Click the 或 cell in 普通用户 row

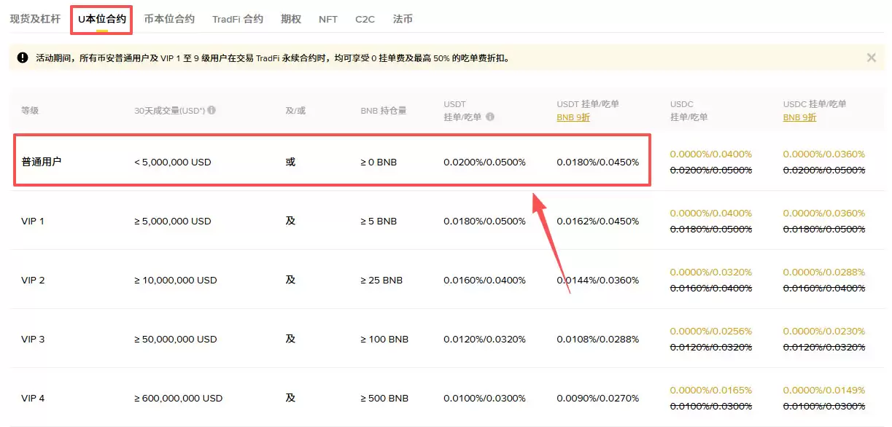[x=290, y=162]
